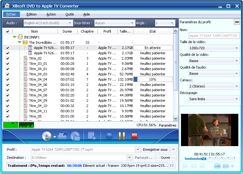Image resolution: width=243 pixels, height=174 pixels.
Task: Sort by the Durée column header
Action: (67, 31)
